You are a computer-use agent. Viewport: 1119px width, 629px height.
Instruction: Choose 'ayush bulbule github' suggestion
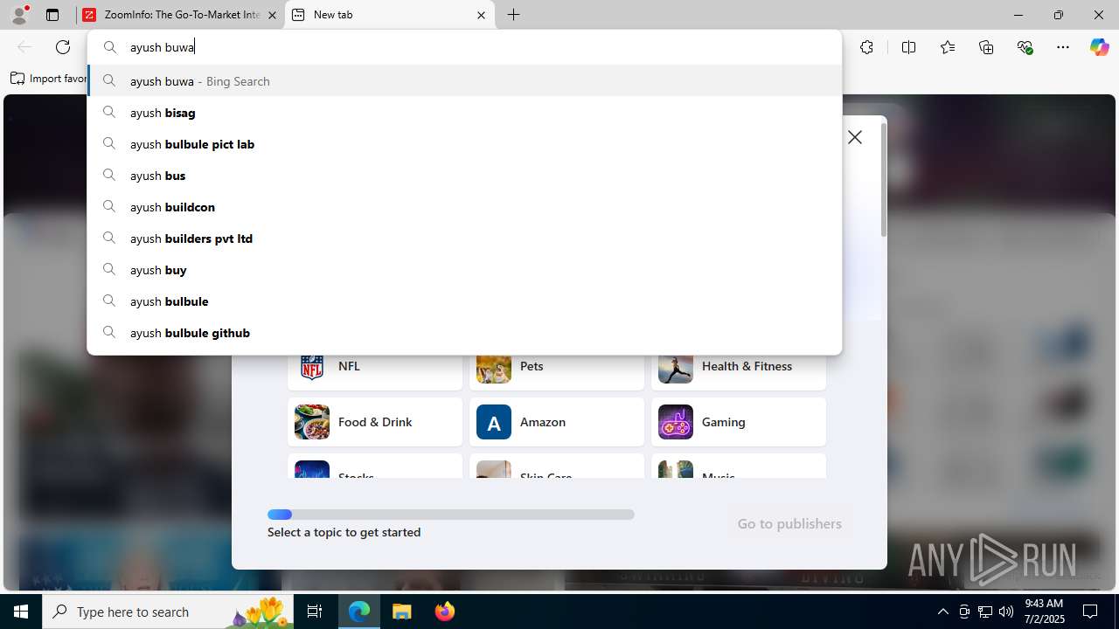click(464, 333)
